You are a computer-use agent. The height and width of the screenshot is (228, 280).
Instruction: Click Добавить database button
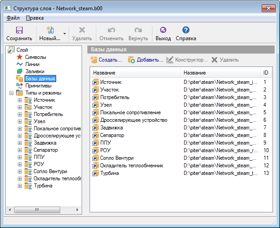pyautogui.click(x=145, y=60)
